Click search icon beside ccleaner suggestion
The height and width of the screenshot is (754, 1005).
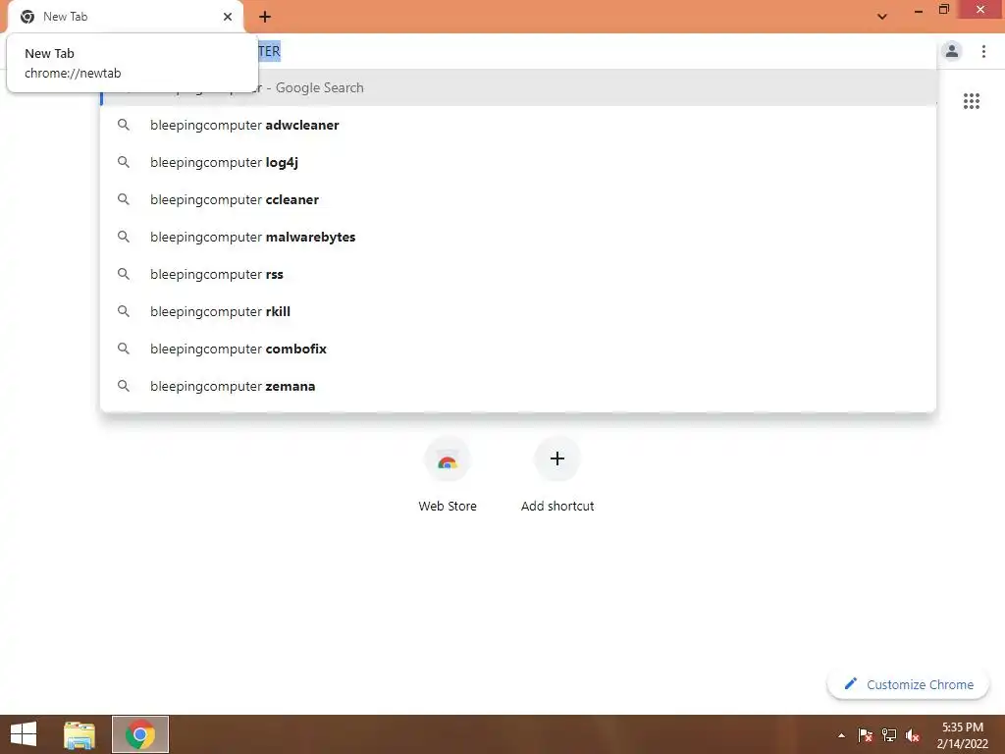[x=123, y=199]
